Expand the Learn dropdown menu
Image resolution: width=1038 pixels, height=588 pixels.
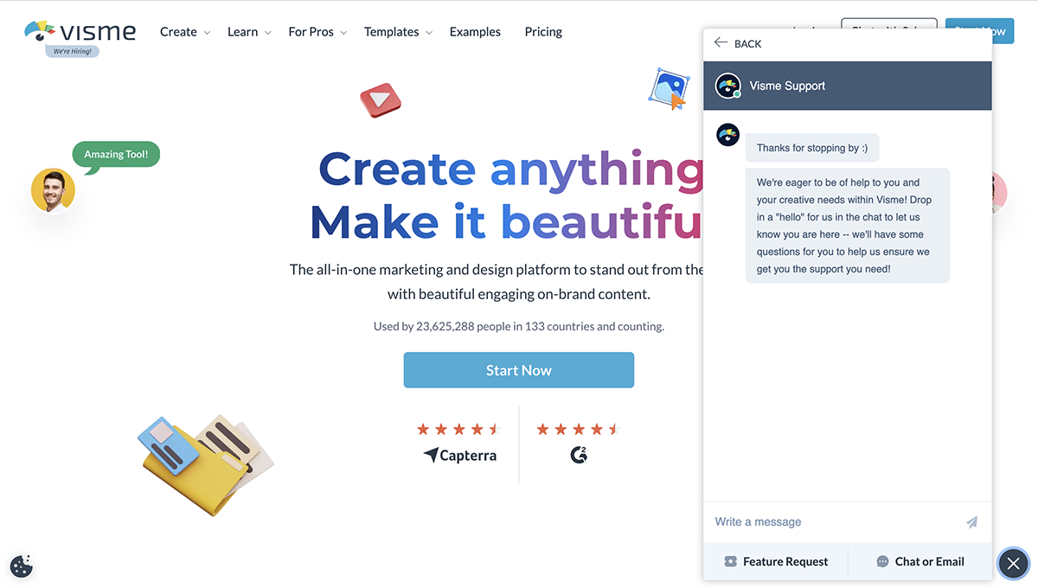pyautogui.click(x=249, y=32)
